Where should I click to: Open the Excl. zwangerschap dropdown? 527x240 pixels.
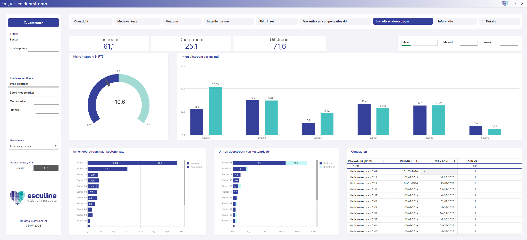pyautogui.click(x=34, y=146)
